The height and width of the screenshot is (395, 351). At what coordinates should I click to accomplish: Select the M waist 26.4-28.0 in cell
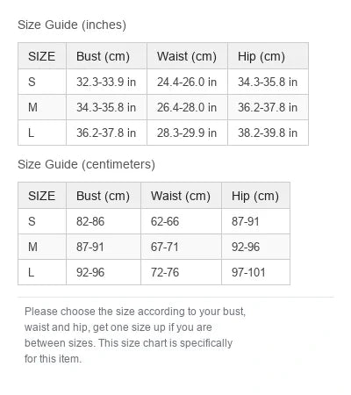(187, 107)
